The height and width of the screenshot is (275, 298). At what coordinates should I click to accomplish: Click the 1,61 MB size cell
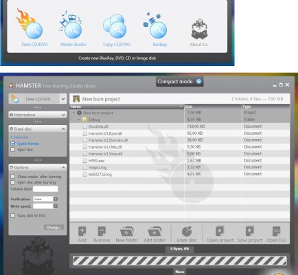tap(194, 161)
